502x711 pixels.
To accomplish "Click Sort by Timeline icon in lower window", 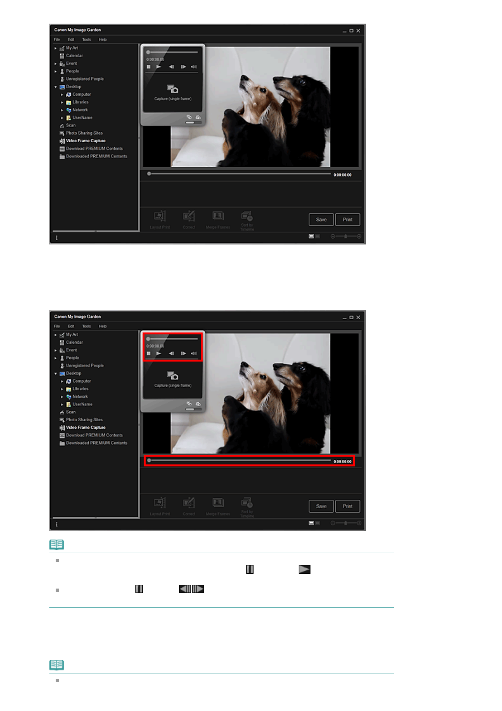I will click(x=247, y=503).
